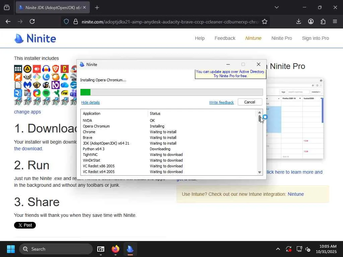
Task: Click the Audacity headphones icon
Action: 46,69
